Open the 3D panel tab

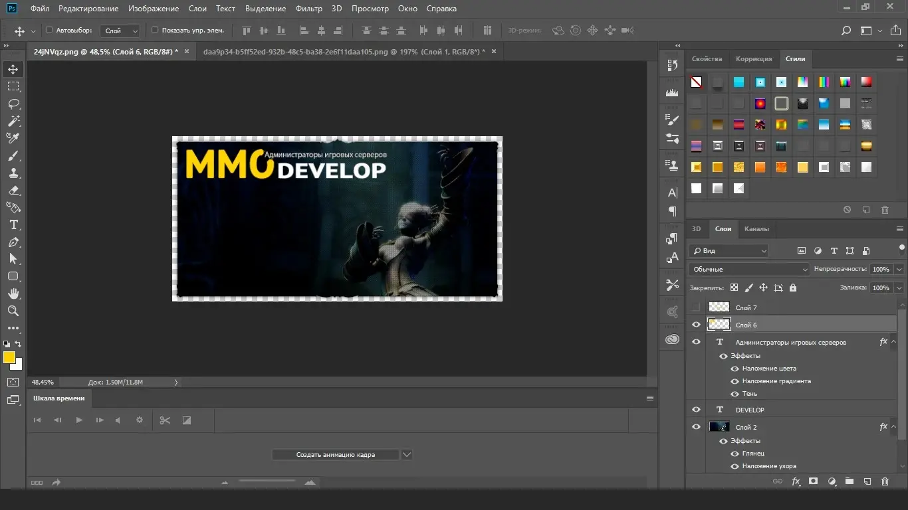click(697, 228)
